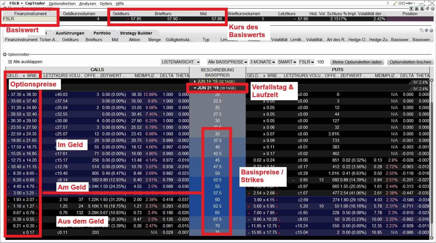The height and width of the screenshot is (243, 436).
Task: Open the Optionsketten menu
Action: pyautogui.click(x=62, y=3)
